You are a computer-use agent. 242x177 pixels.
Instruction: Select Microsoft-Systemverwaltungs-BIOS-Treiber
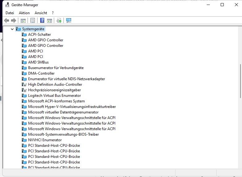63,134
